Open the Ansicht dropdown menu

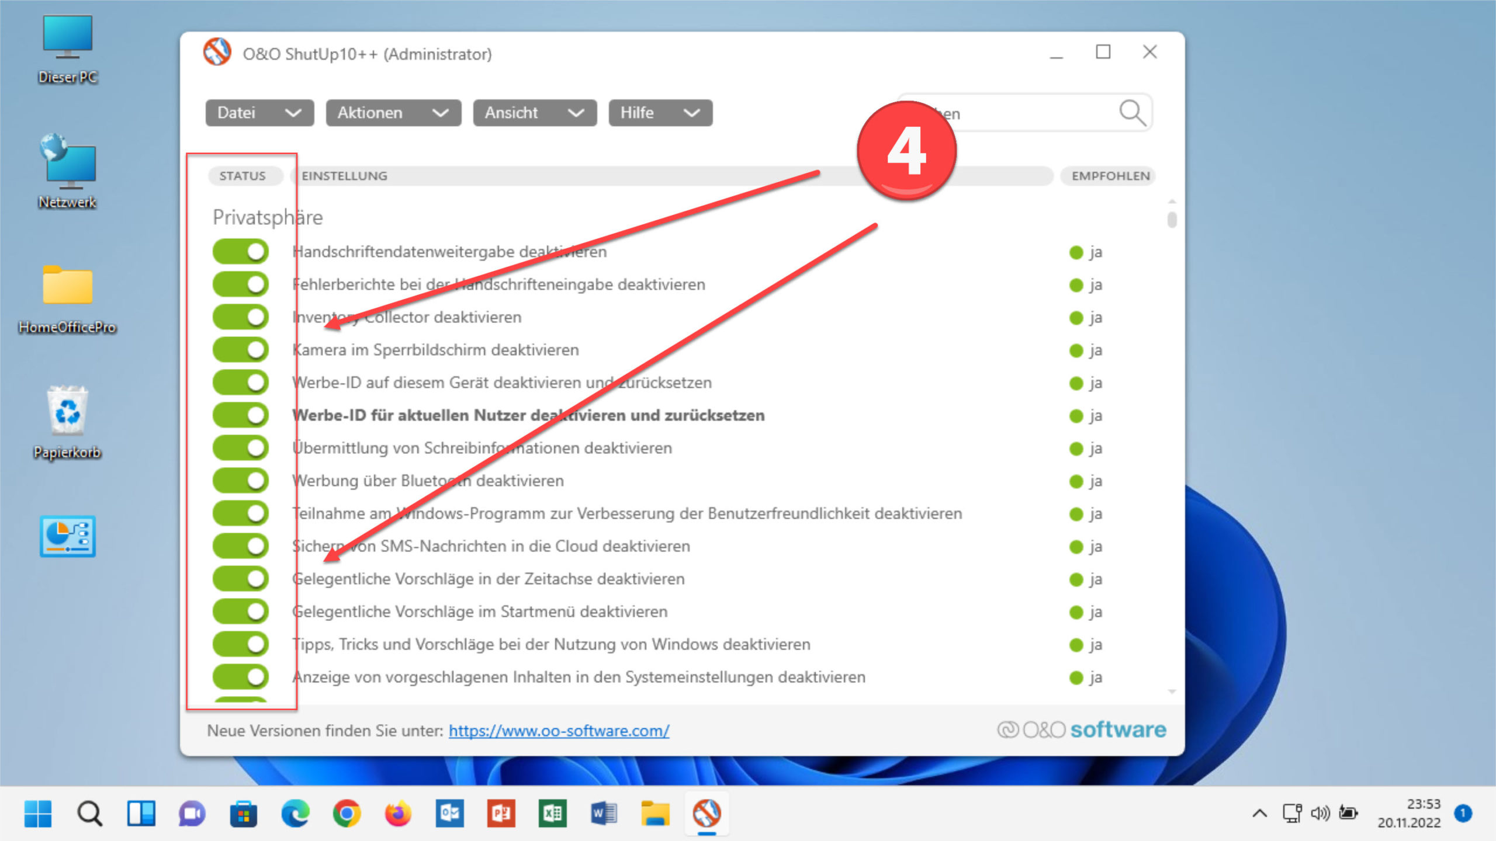534,113
